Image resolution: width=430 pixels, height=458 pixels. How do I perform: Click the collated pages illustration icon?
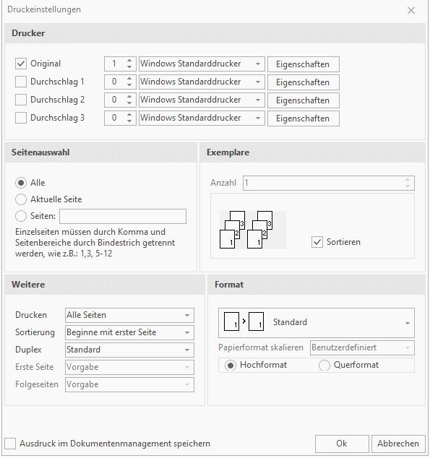coord(253,230)
